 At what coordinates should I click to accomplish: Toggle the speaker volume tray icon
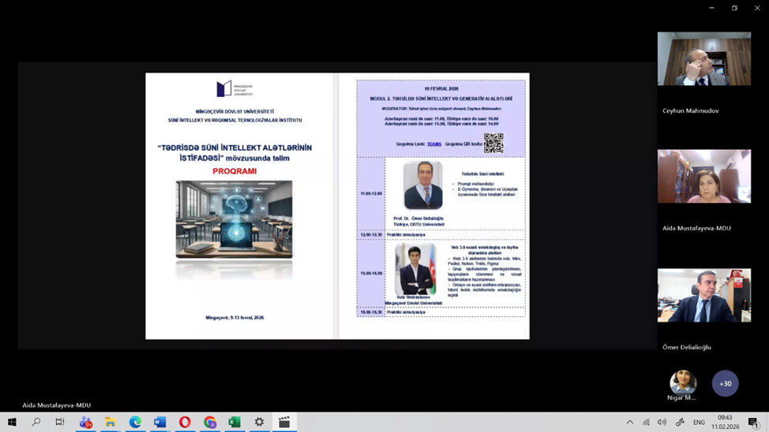coord(662,423)
